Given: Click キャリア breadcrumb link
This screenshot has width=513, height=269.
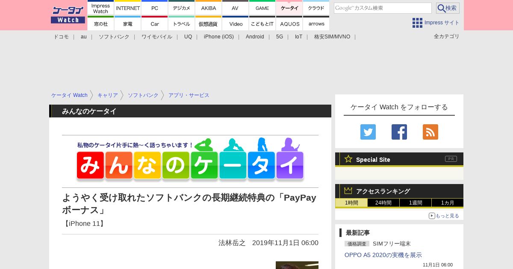Looking at the screenshot, I should click(x=108, y=95).
